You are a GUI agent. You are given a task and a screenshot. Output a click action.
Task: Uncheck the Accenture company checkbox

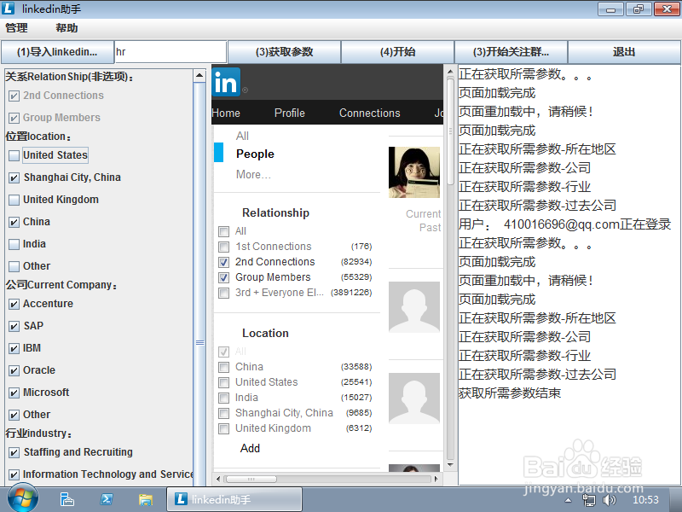pos(14,304)
